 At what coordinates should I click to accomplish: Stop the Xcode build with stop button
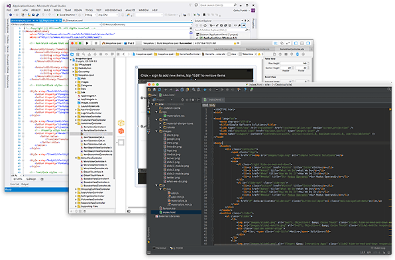[95, 43]
